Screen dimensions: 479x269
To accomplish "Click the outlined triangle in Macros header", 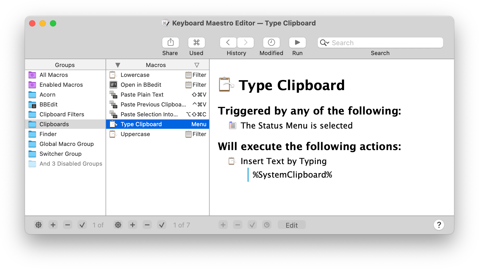I will click(197, 65).
